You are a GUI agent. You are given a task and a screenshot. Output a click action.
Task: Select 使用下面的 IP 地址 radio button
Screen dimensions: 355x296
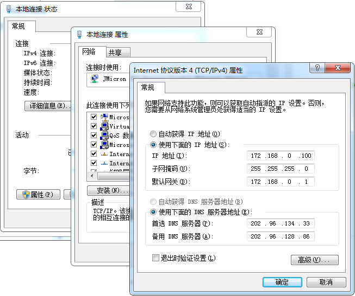tap(153, 145)
